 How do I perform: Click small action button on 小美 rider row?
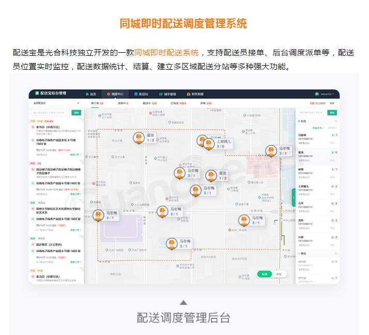click(x=332, y=245)
